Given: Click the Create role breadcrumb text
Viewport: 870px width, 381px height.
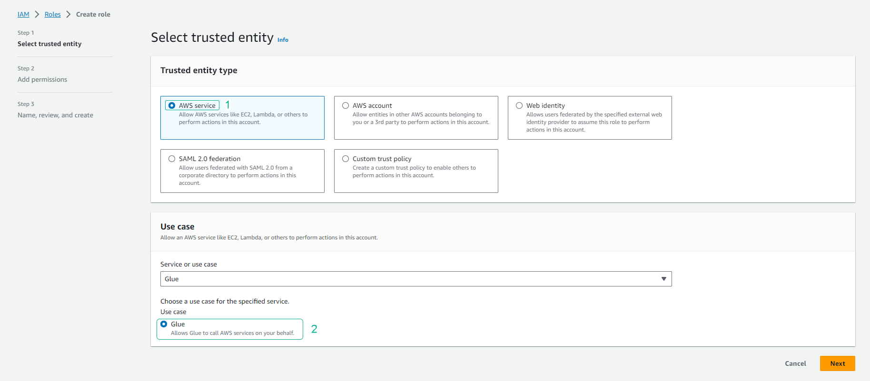Looking at the screenshot, I should pyautogui.click(x=93, y=14).
